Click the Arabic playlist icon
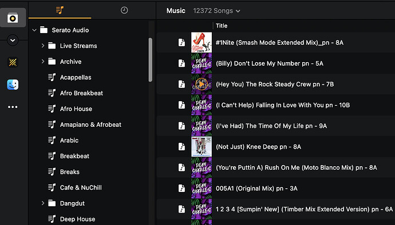The height and width of the screenshot is (225, 395). click(x=52, y=140)
